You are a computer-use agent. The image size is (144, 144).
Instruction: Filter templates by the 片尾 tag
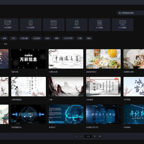click(x=80, y=38)
